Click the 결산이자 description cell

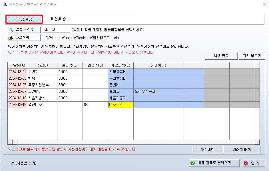tap(42, 104)
